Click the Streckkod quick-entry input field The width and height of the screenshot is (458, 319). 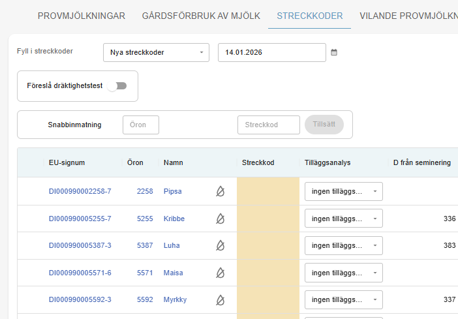click(x=268, y=125)
